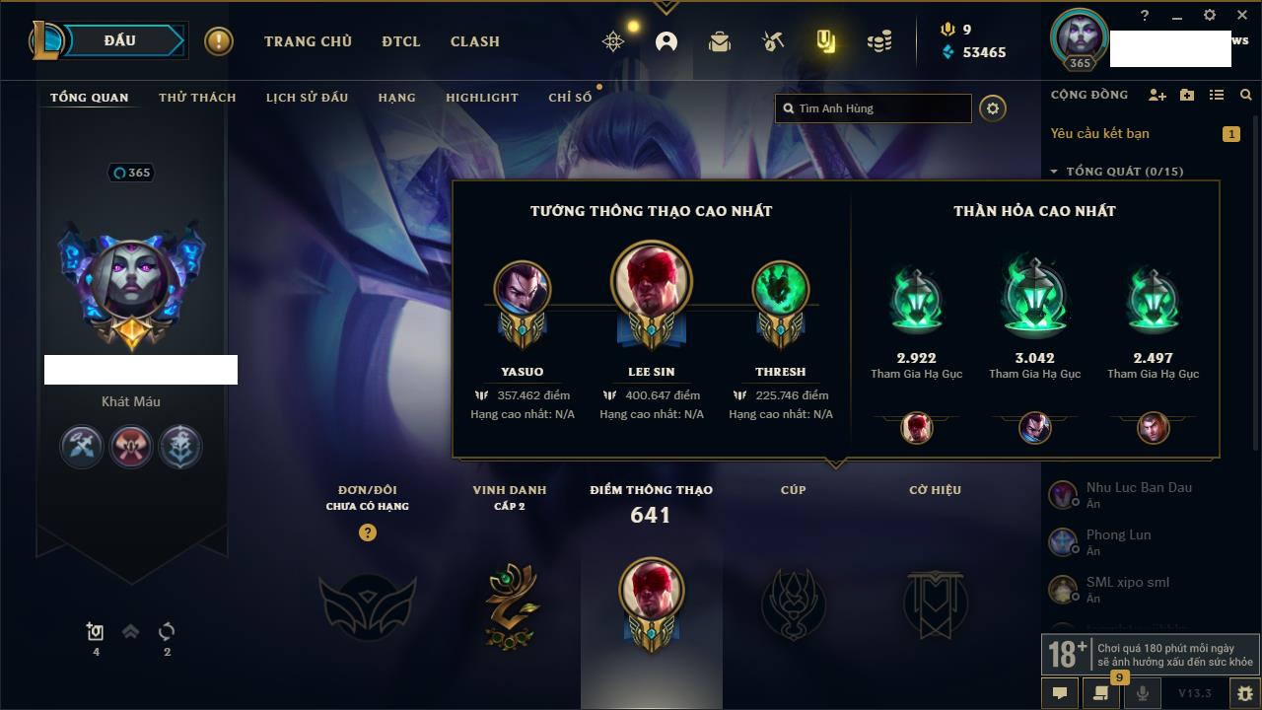The height and width of the screenshot is (710, 1262).
Task: Open the Crafting hammer icon
Action: pyautogui.click(x=773, y=41)
